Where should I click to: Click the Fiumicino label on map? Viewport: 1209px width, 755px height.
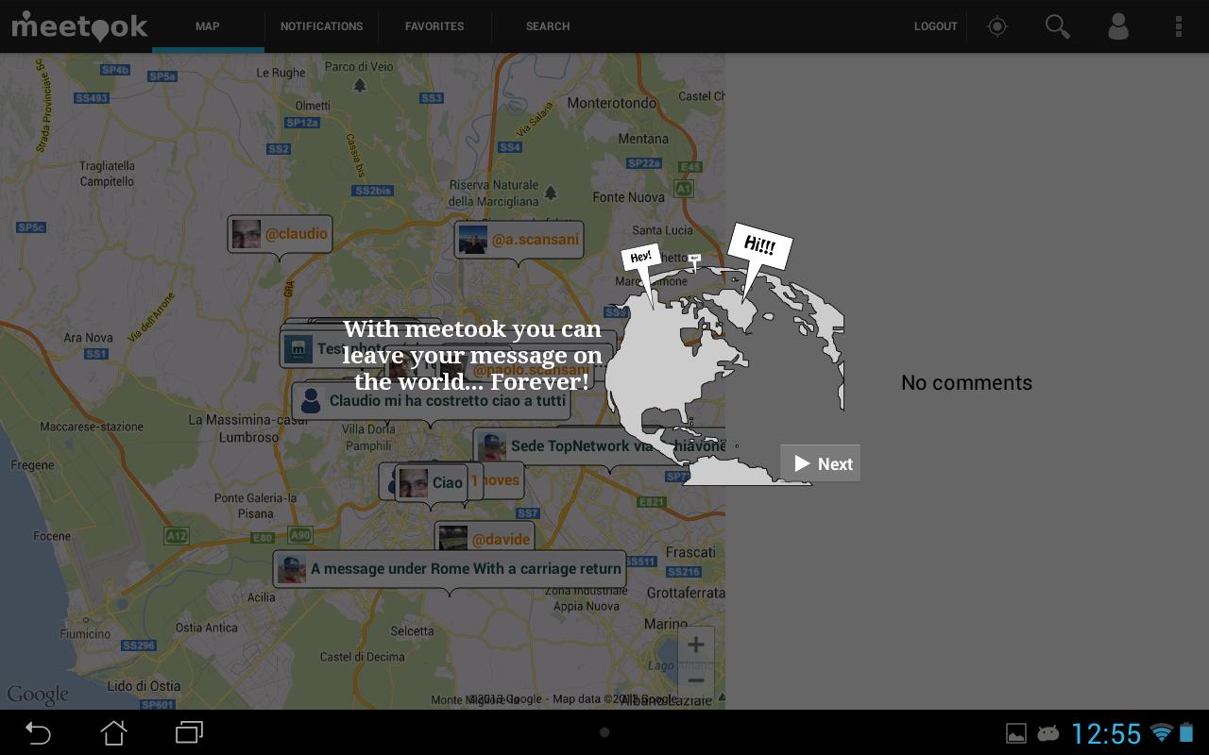coord(85,634)
